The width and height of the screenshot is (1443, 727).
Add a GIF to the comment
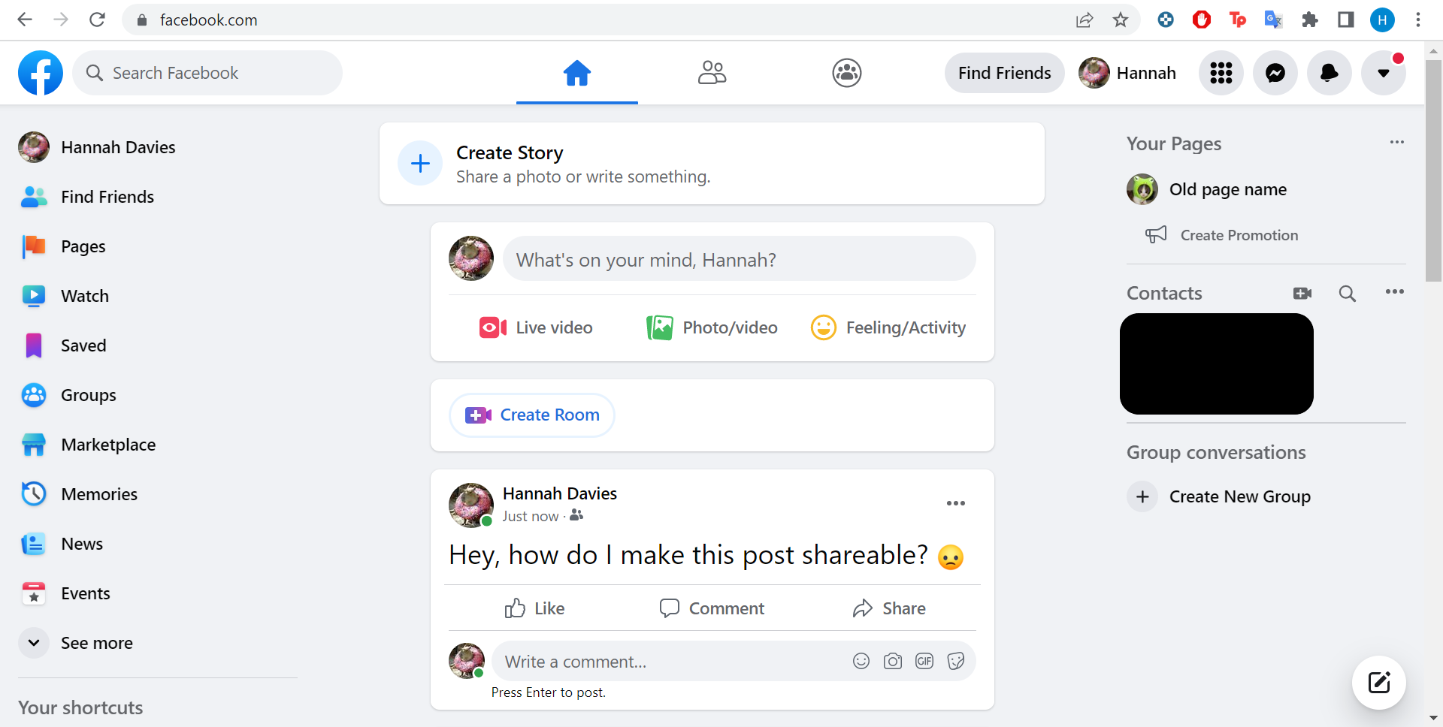pos(924,661)
